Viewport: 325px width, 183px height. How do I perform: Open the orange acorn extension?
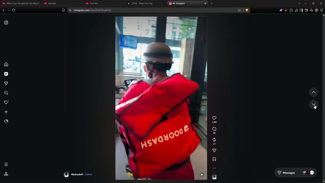(x=286, y=10)
